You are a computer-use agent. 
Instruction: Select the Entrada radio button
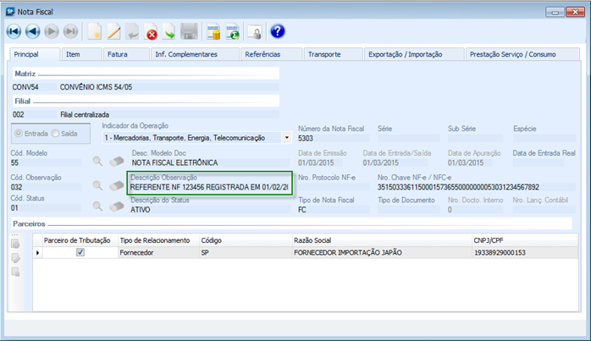(20, 133)
